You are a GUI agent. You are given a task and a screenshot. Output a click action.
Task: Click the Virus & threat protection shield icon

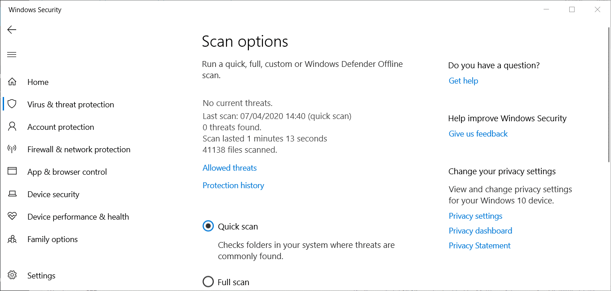point(12,104)
